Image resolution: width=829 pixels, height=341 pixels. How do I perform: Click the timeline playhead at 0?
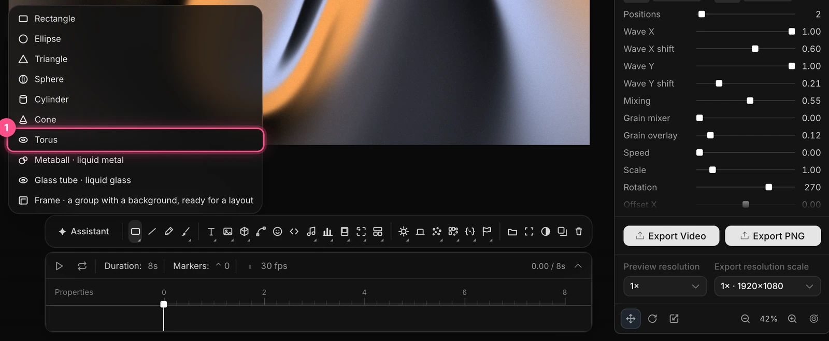click(164, 304)
